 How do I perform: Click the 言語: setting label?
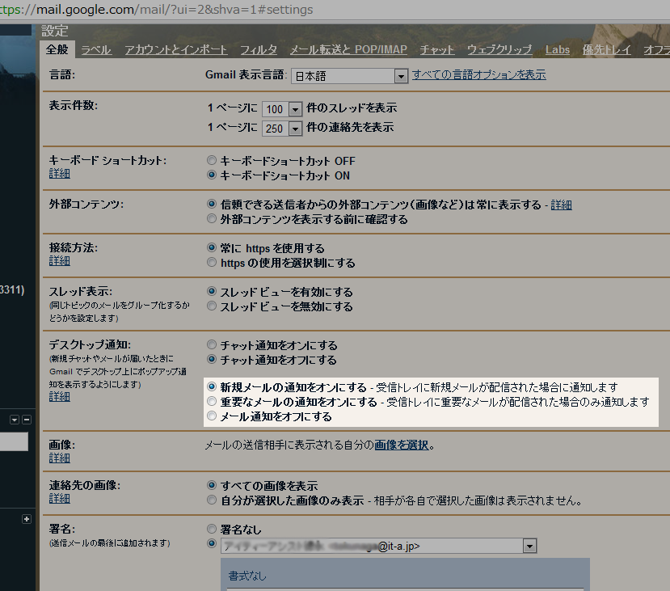tap(62, 74)
